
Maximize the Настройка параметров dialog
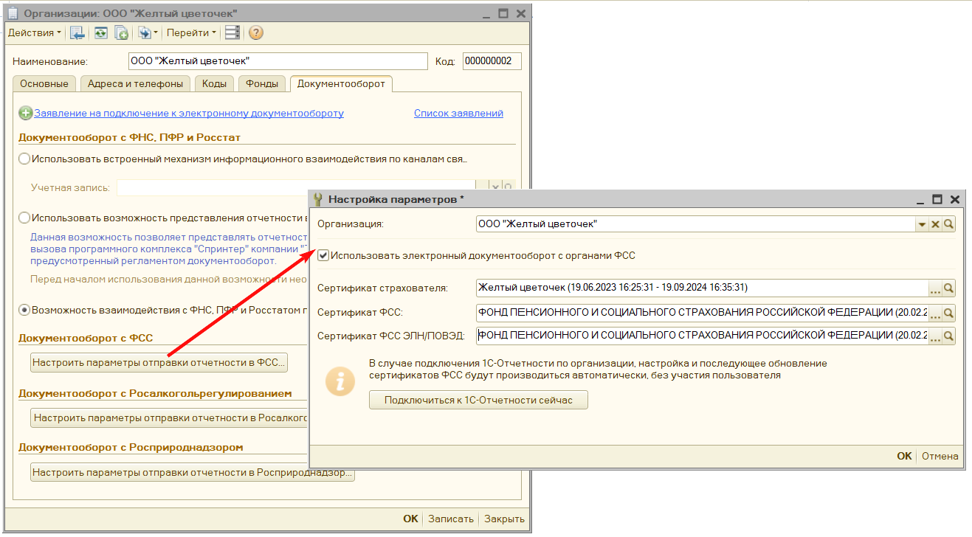(937, 199)
